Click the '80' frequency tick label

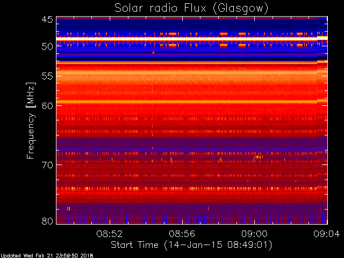tap(47, 221)
